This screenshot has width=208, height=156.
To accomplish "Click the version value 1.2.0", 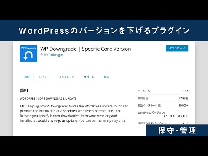I will pyautogui.click(x=185, y=91).
